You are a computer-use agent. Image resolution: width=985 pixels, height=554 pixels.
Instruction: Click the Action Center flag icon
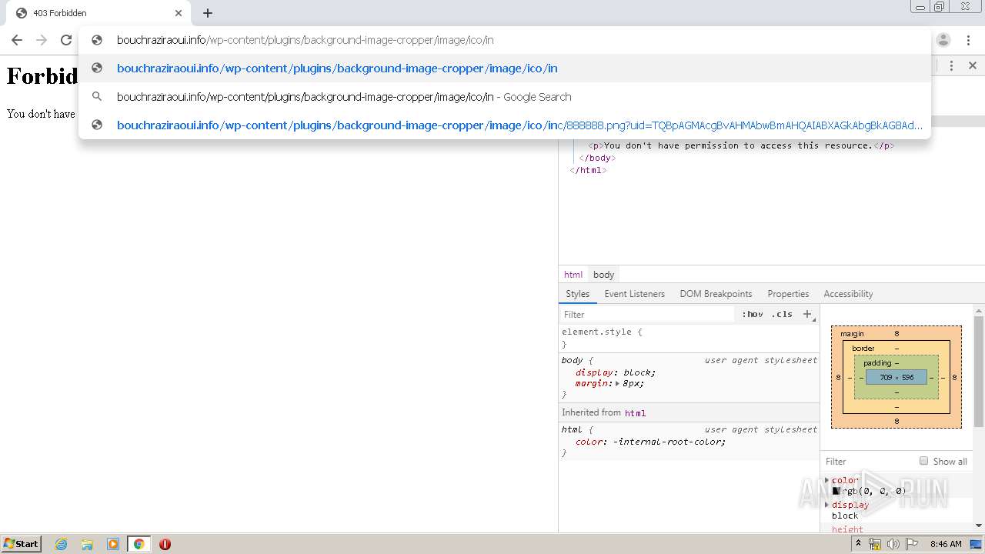[x=911, y=544]
